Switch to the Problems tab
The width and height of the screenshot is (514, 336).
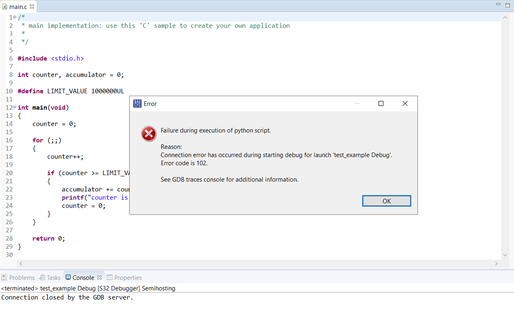21,277
